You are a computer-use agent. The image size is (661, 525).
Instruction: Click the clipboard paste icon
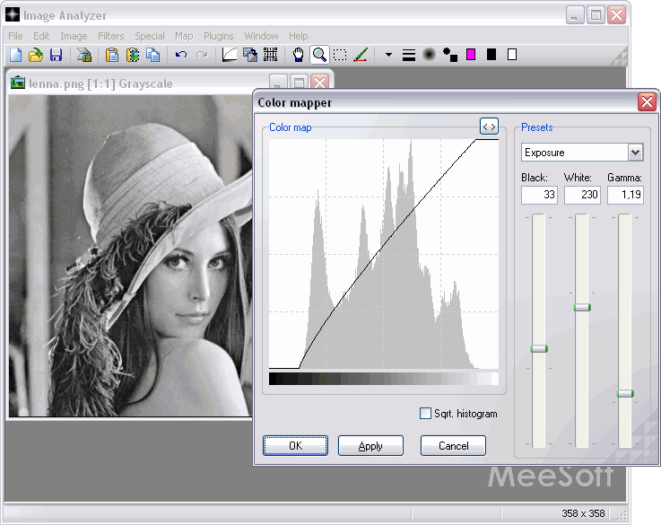click(112, 55)
